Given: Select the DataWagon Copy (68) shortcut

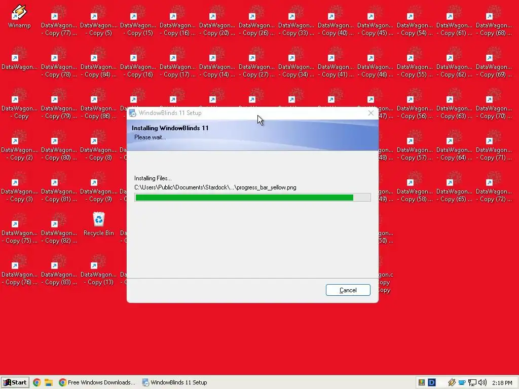Looking at the screenshot, I should pyautogui.click(x=494, y=21).
